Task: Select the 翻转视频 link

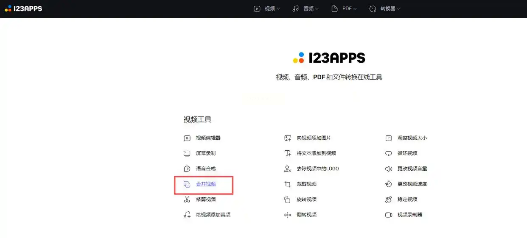Action: pos(306,215)
